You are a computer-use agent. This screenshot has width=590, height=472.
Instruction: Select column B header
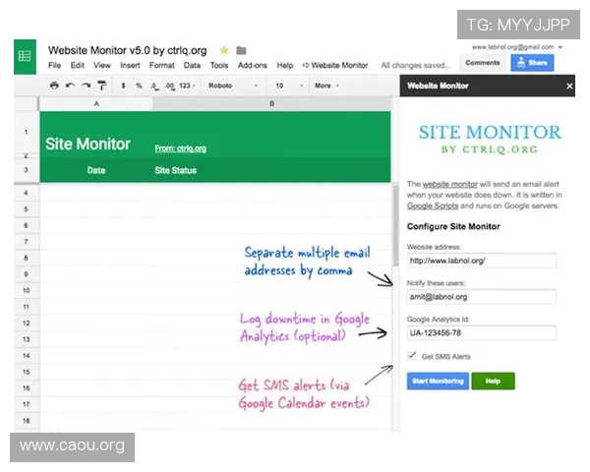(271, 103)
